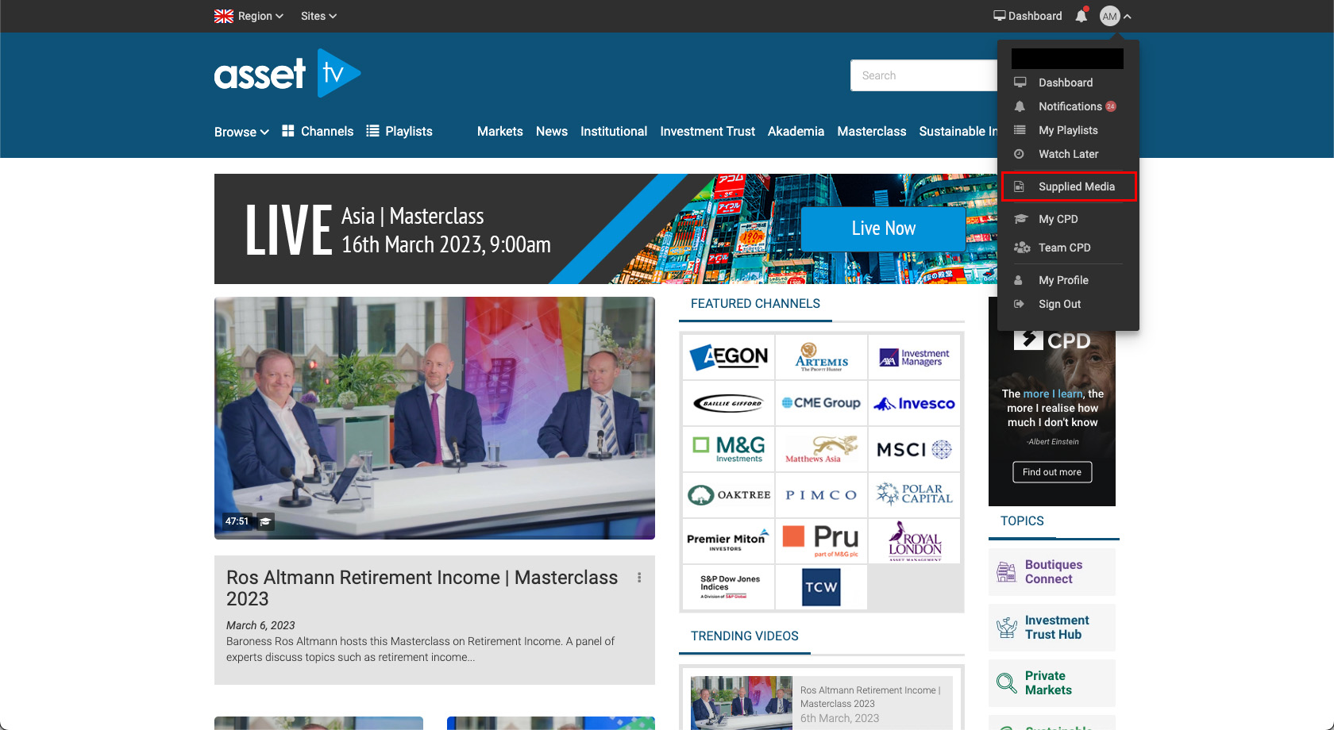Open Ros Altmann Retirement Income video title
This screenshot has width=1334, height=730.
422,588
